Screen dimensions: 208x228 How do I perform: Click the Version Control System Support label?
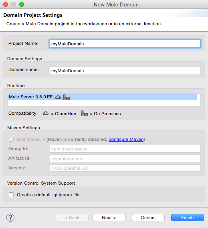[x=41, y=183]
